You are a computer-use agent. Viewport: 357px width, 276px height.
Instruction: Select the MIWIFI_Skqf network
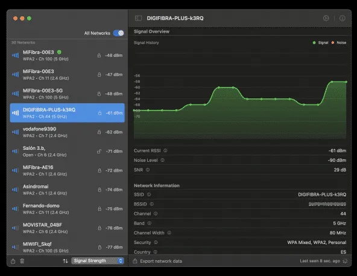[x=67, y=246]
